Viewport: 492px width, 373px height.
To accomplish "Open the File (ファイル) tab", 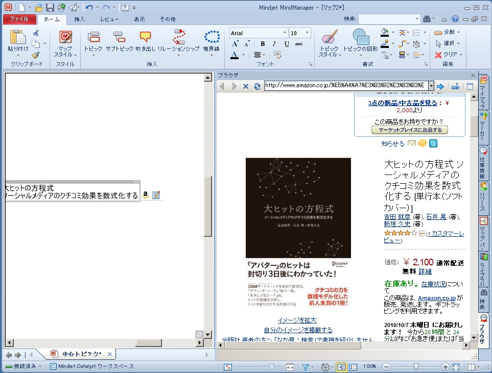I will coord(19,19).
